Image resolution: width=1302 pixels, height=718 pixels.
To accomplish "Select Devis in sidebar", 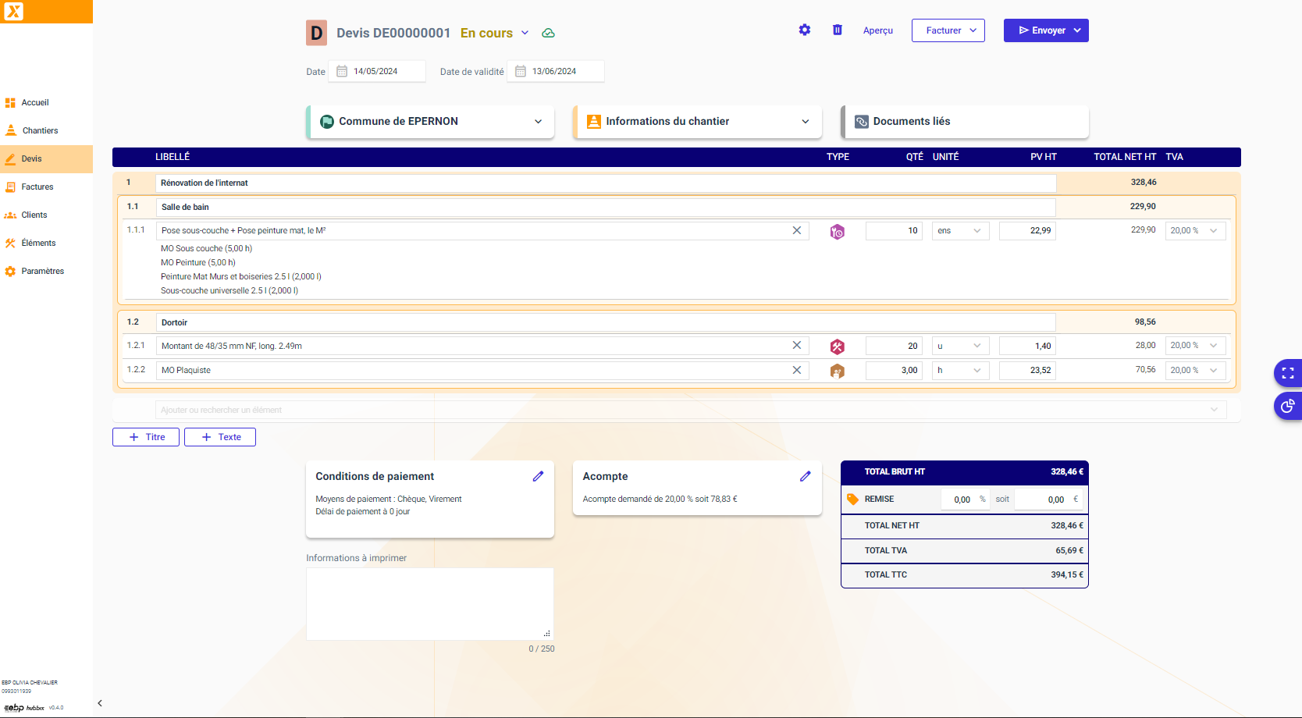I will [x=46, y=158].
